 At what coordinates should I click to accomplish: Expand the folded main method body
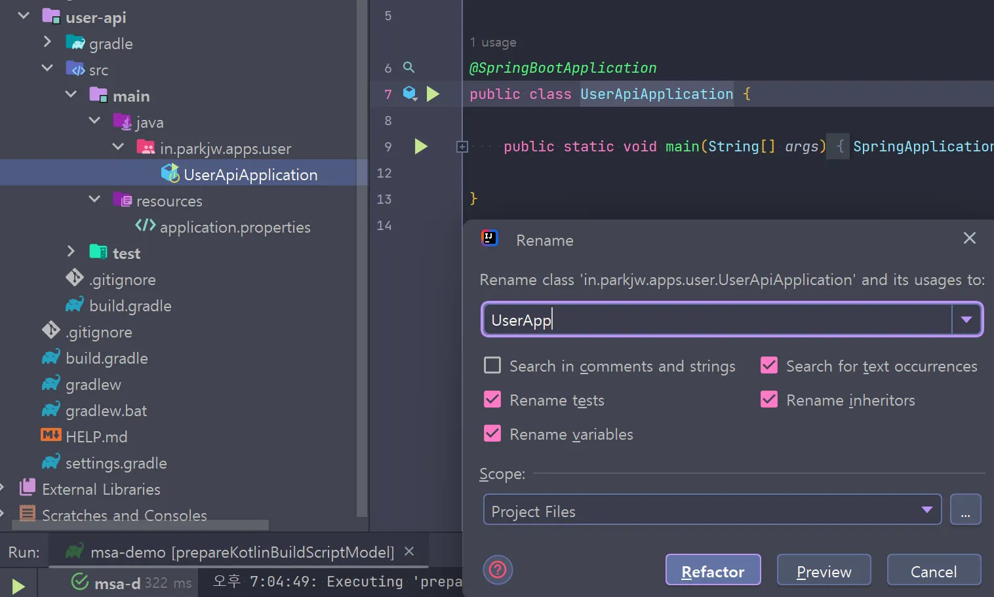[462, 147]
